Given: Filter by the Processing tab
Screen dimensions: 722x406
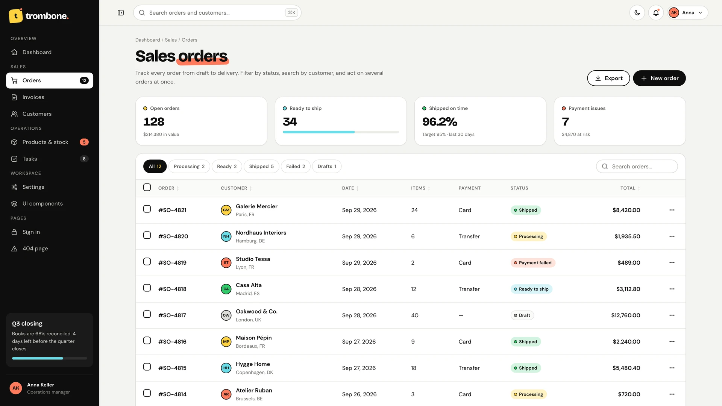Looking at the screenshot, I should pos(189,167).
